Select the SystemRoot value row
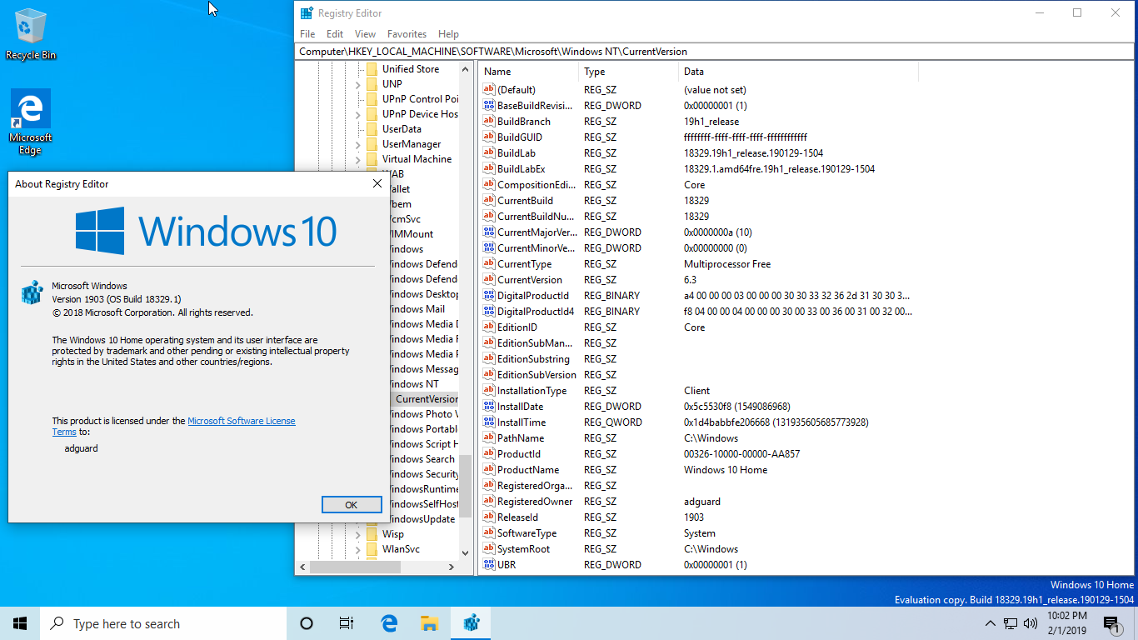Image resolution: width=1138 pixels, height=640 pixels. pos(698,549)
